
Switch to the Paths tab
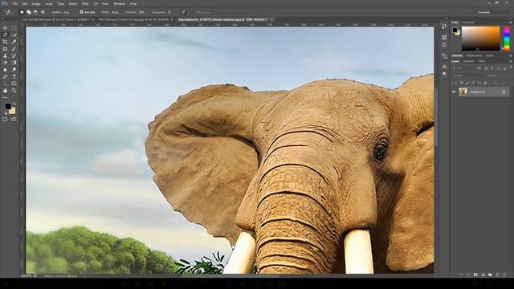click(x=482, y=61)
